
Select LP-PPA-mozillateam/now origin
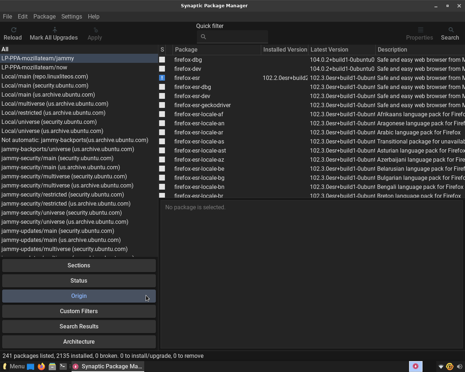point(79,67)
